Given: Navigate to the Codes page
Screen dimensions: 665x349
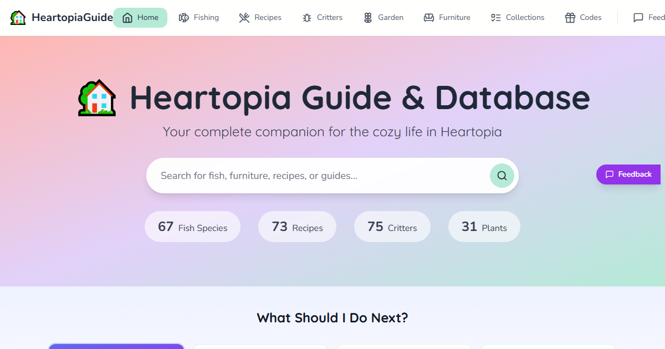Looking at the screenshot, I should 583,17.
